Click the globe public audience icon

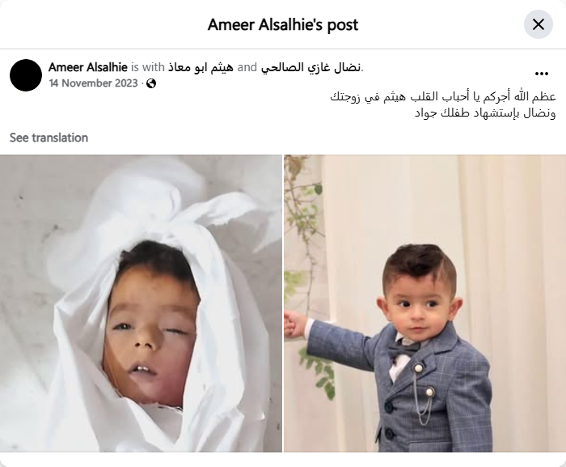152,83
